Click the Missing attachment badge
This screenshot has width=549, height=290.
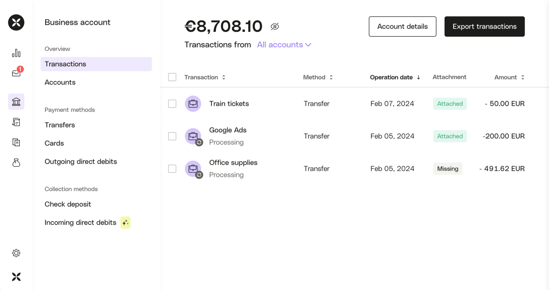pos(448,169)
